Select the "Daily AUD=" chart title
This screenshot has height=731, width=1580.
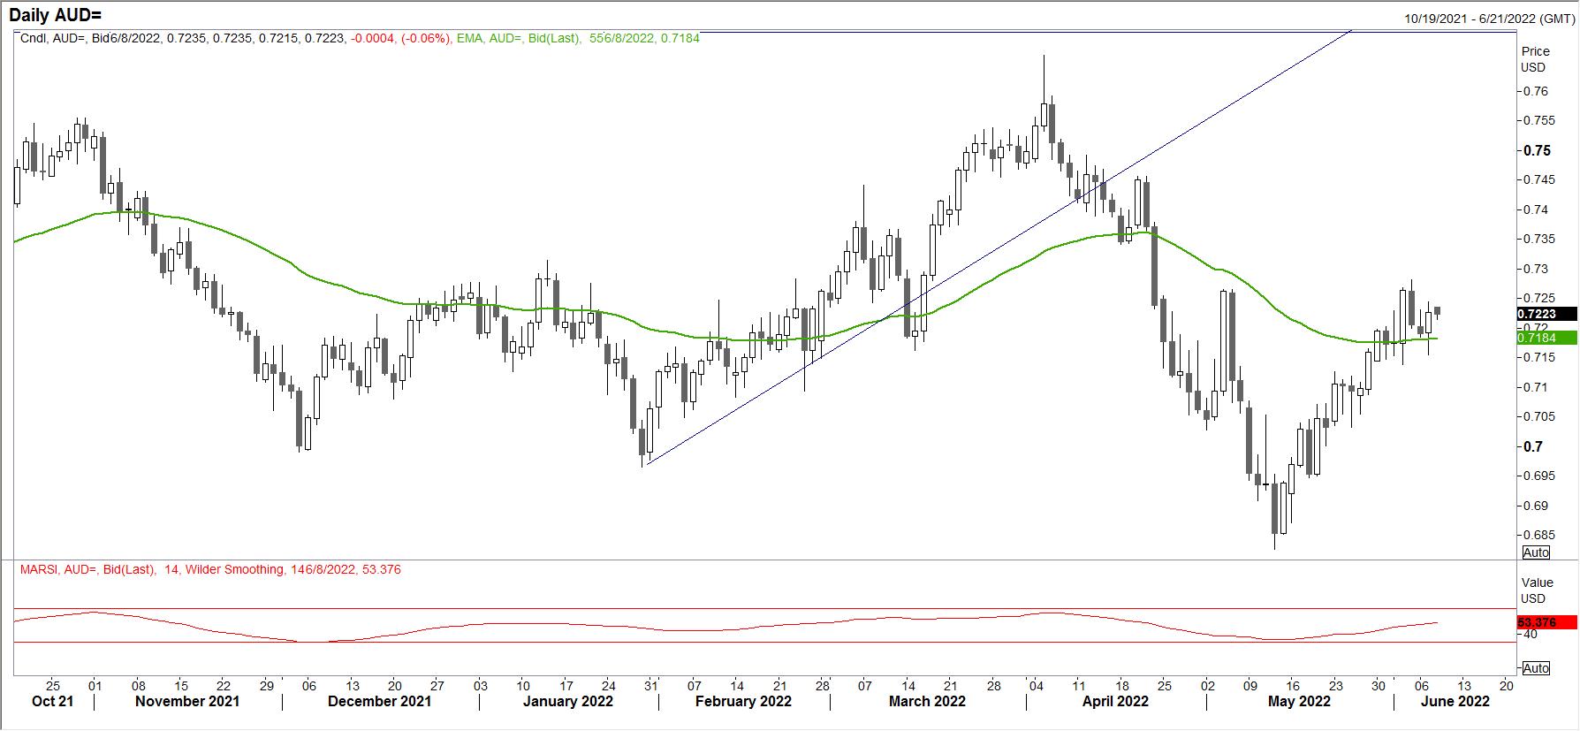click(x=55, y=15)
